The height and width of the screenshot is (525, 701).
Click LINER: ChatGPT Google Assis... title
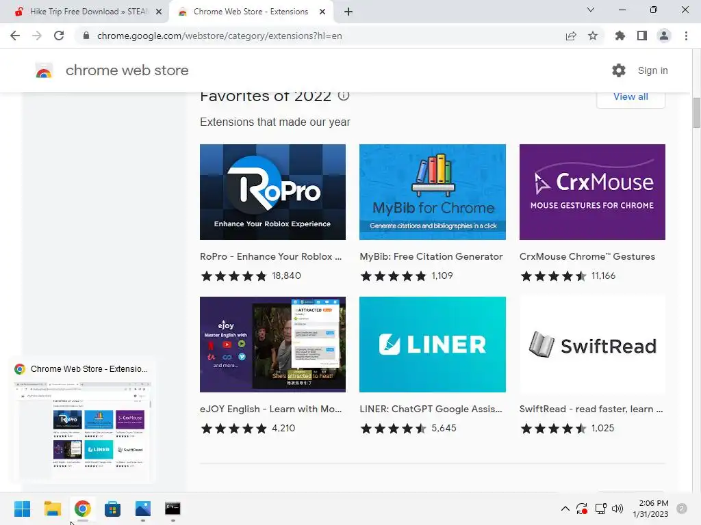tap(431, 409)
